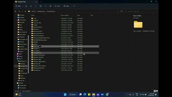Go up one level with up arrow
Viewport: 172px width, 97px height.
(25, 11)
